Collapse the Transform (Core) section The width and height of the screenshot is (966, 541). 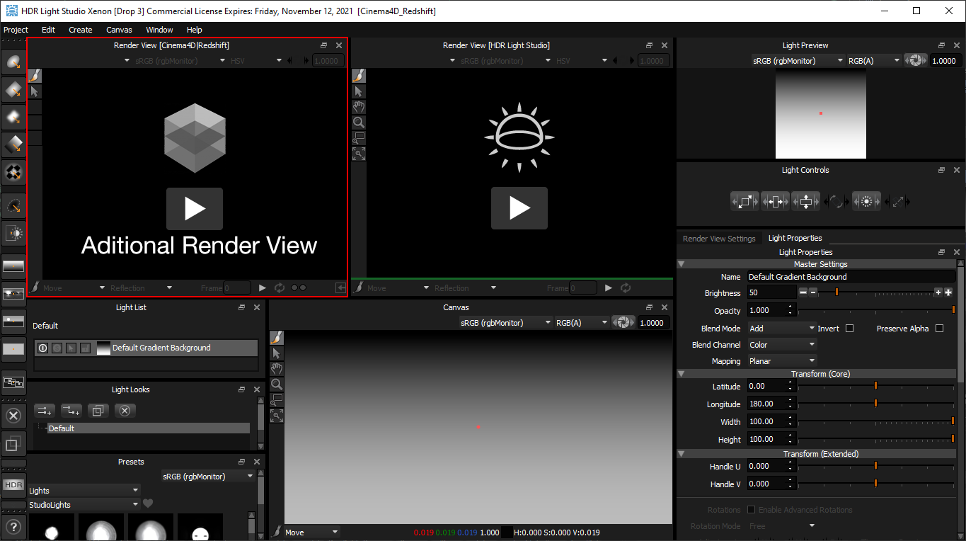(x=682, y=374)
